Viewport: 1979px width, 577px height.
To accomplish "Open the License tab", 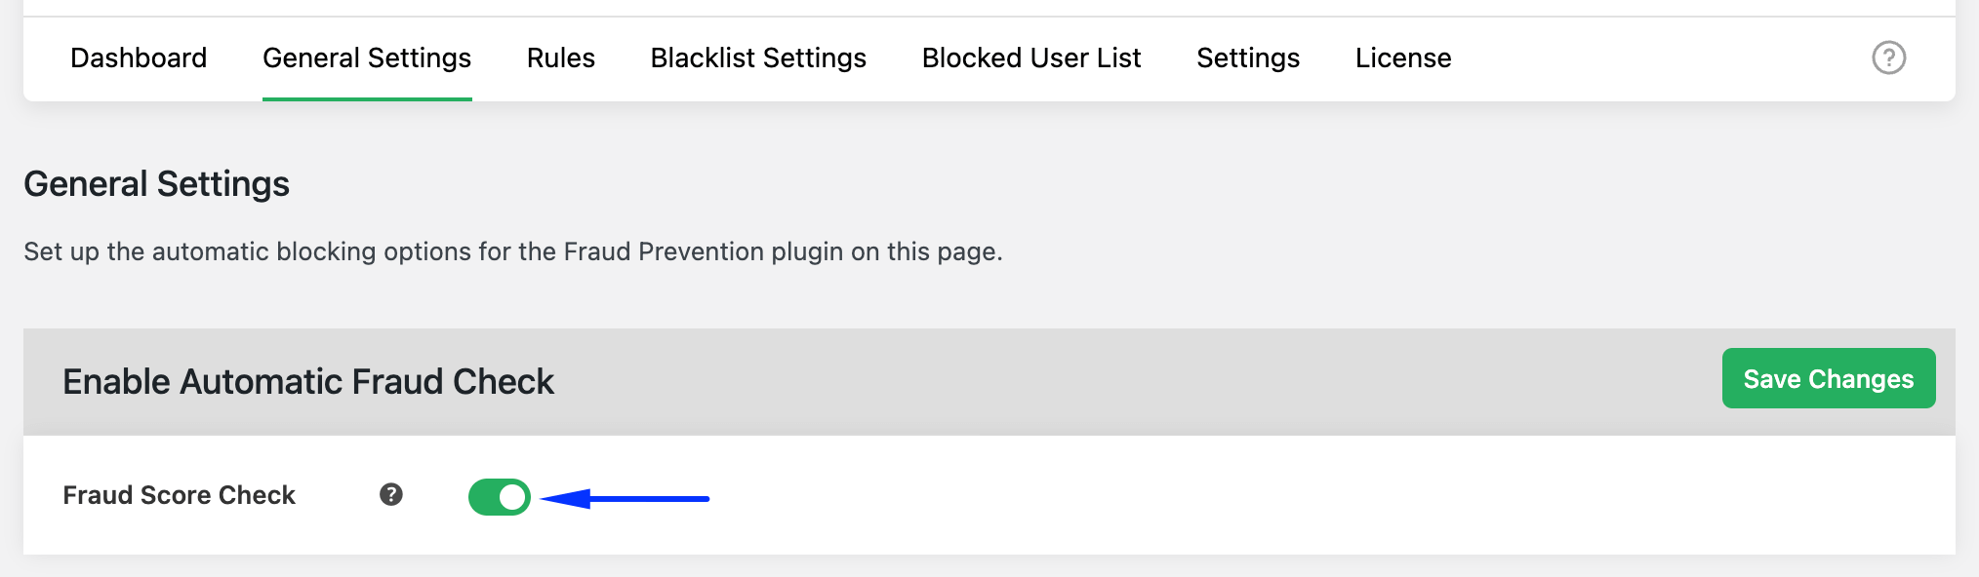I will [x=1403, y=58].
